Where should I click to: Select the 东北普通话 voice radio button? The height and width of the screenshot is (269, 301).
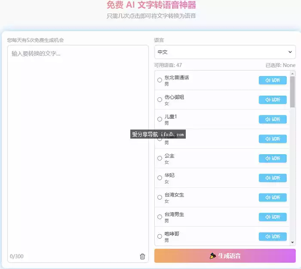pos(160,80)
